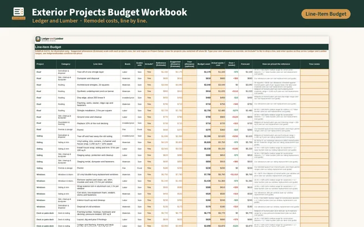Click 'Foundation & framing' category in roof decking row
Screen dimensions: 364x227
pyautogui.click(x=66, y=124)
